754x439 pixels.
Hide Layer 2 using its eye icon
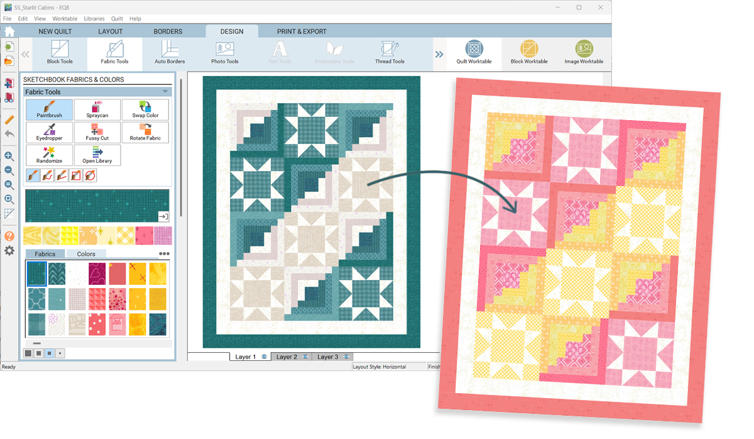pyautogui.click(x=305, y=357)
